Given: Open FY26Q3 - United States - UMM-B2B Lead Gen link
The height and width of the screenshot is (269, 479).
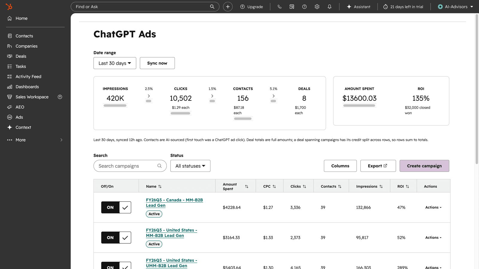Looking at the screenshot, I should 172,263.
